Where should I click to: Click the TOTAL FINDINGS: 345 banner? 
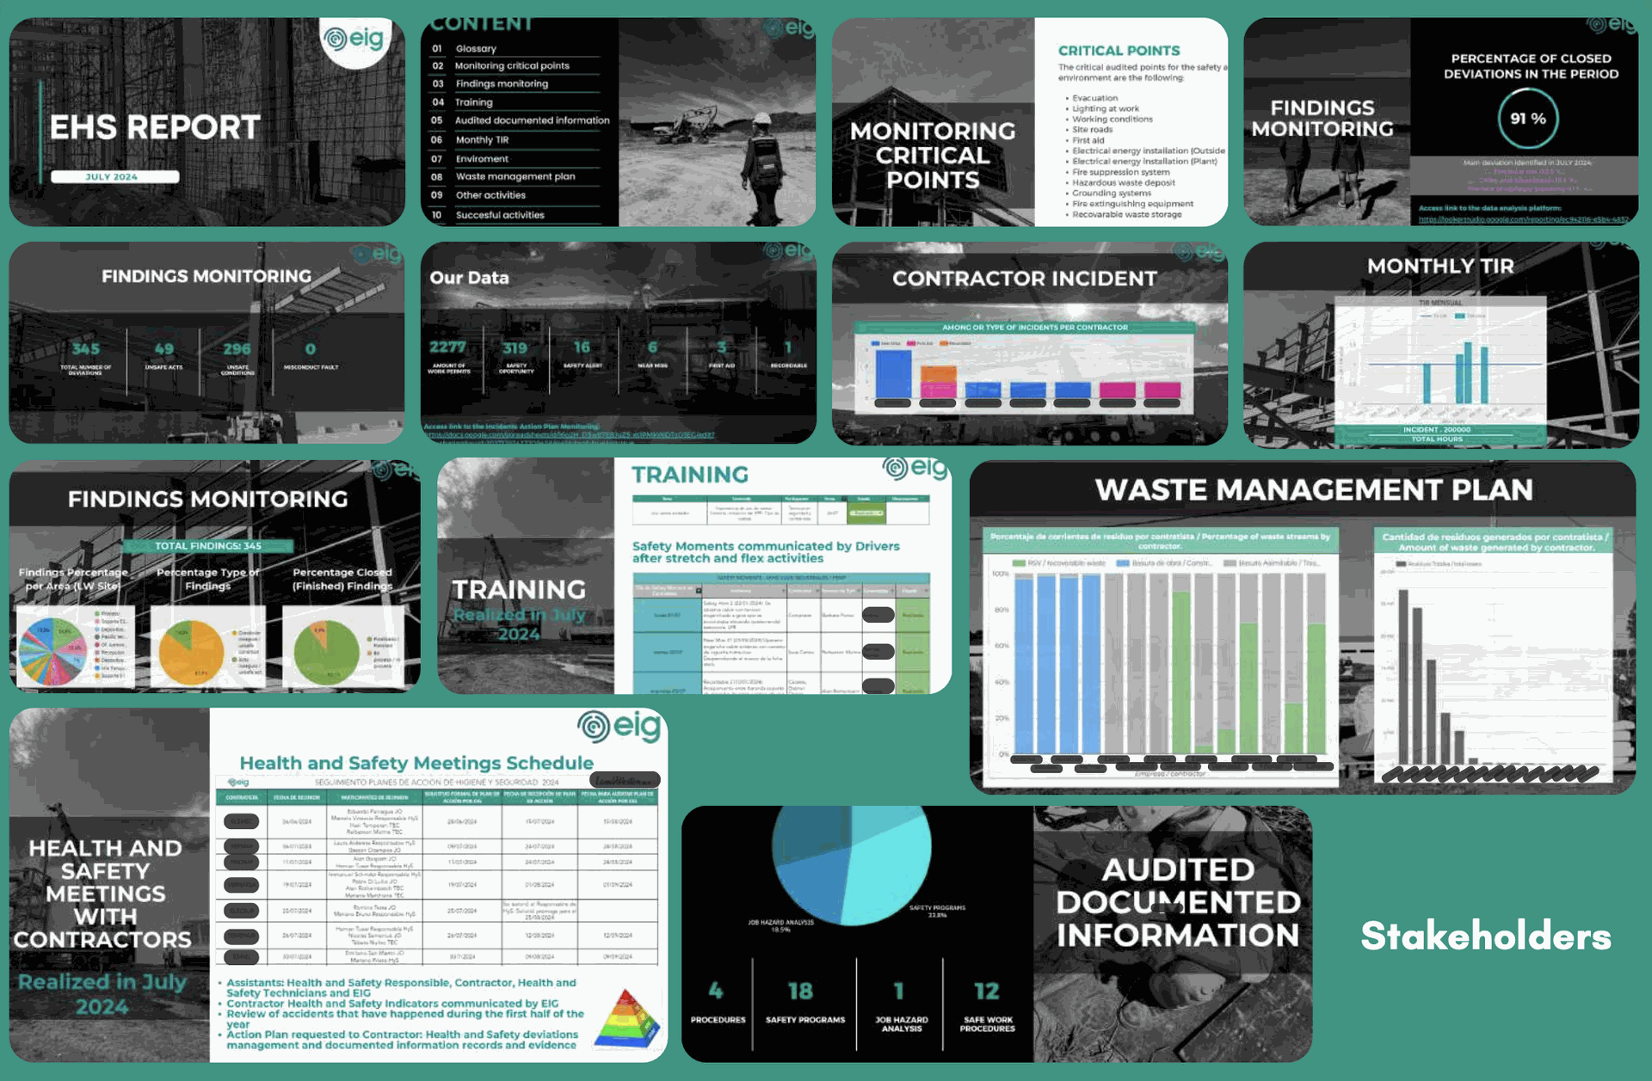(207, 546)
